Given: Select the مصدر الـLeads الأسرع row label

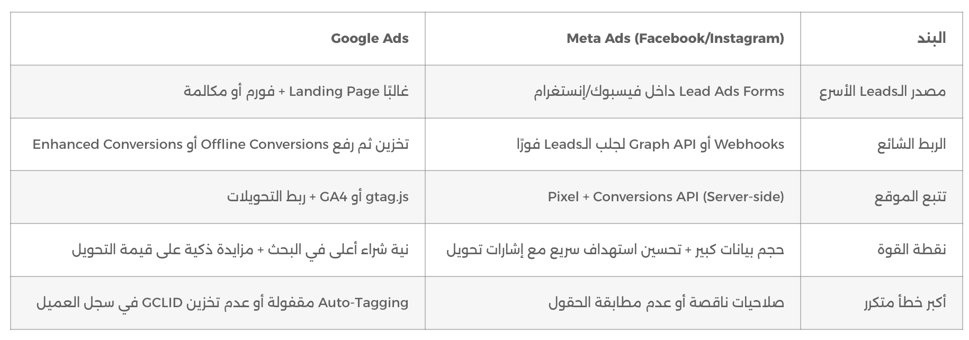Looking at the screenshot, I should point(883,91).
